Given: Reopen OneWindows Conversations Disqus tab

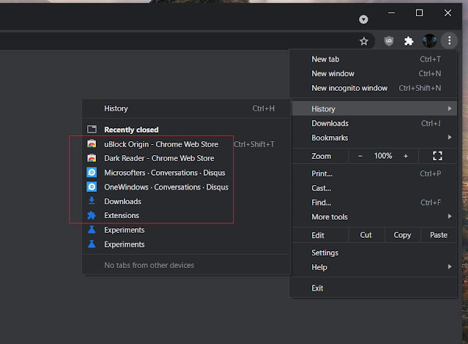Looking at the screenshot, I should pyautogui.click(x=186, y=187).
